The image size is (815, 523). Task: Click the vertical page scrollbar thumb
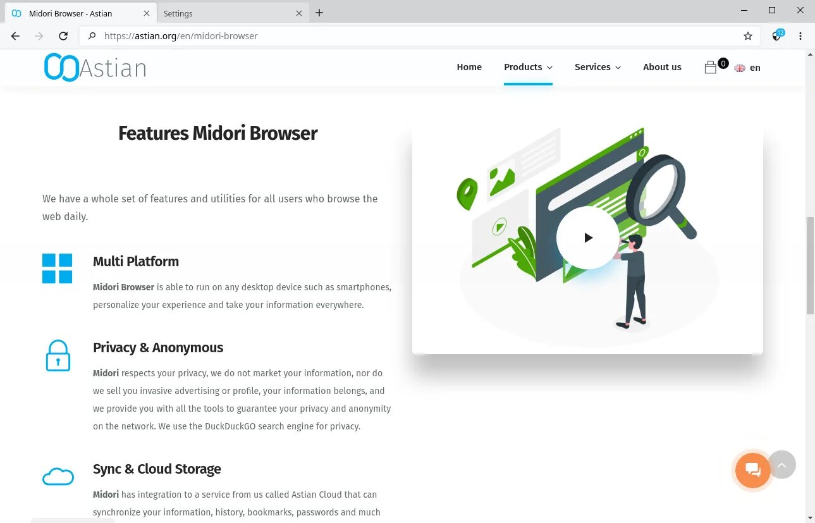coord(810,265)
